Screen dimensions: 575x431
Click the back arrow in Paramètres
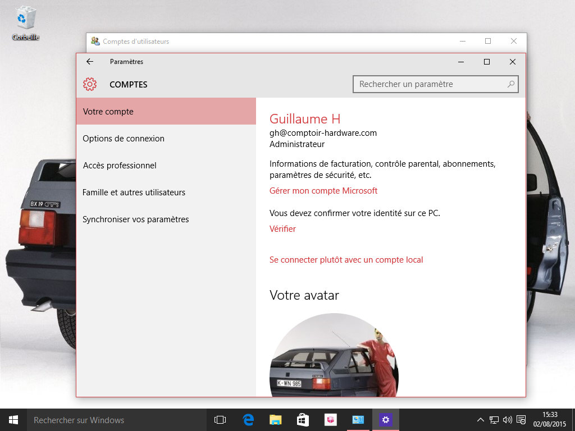pyautogui.click(x=90, y=62)
